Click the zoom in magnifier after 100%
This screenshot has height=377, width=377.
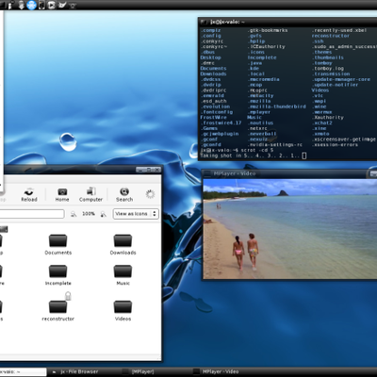tap(103, 214)
